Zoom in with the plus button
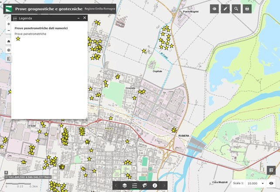The height and width of the screenshot is (192, 280). (x=8, y=24)
